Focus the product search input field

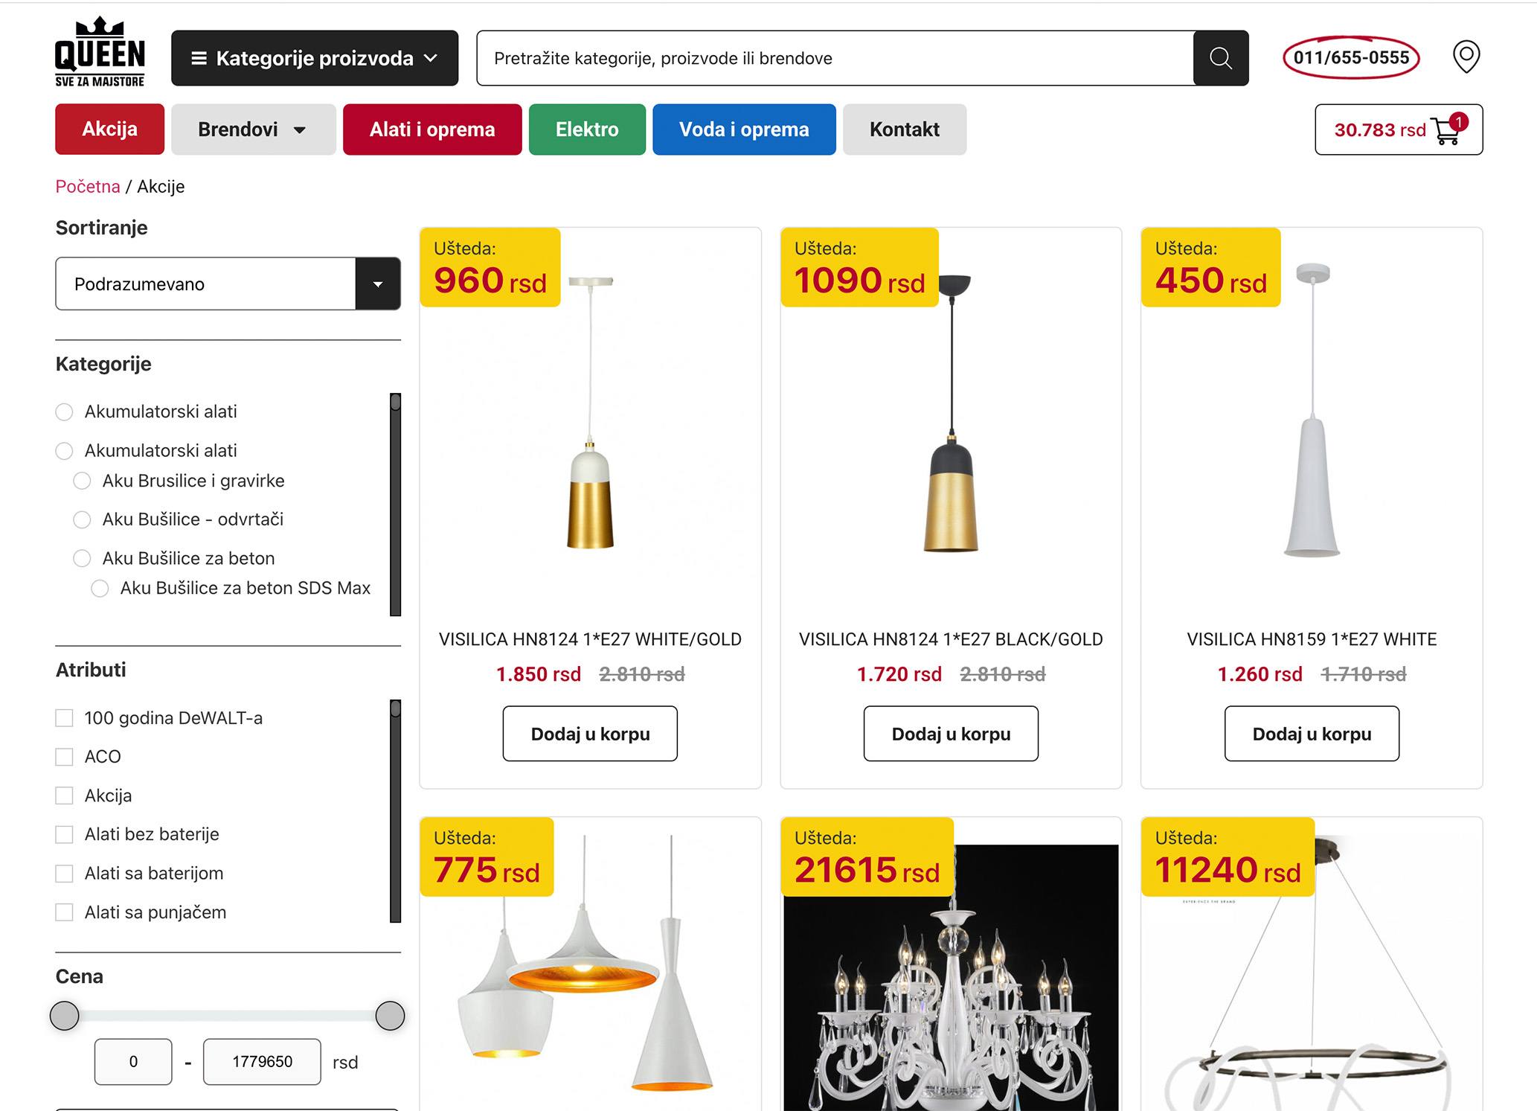(x=833, y=58)
